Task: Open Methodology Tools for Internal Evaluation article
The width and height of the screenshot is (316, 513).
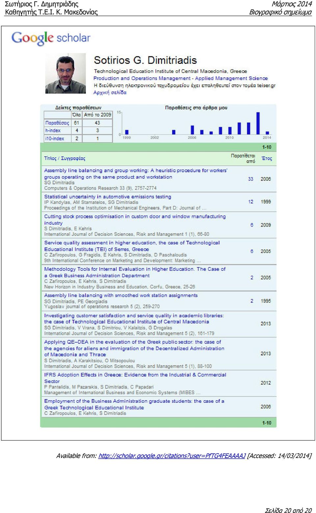Action: (x=135, y=272)
